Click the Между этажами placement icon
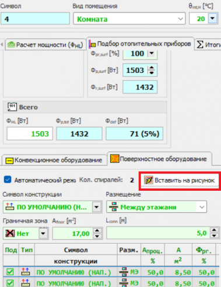 point(114,207)
